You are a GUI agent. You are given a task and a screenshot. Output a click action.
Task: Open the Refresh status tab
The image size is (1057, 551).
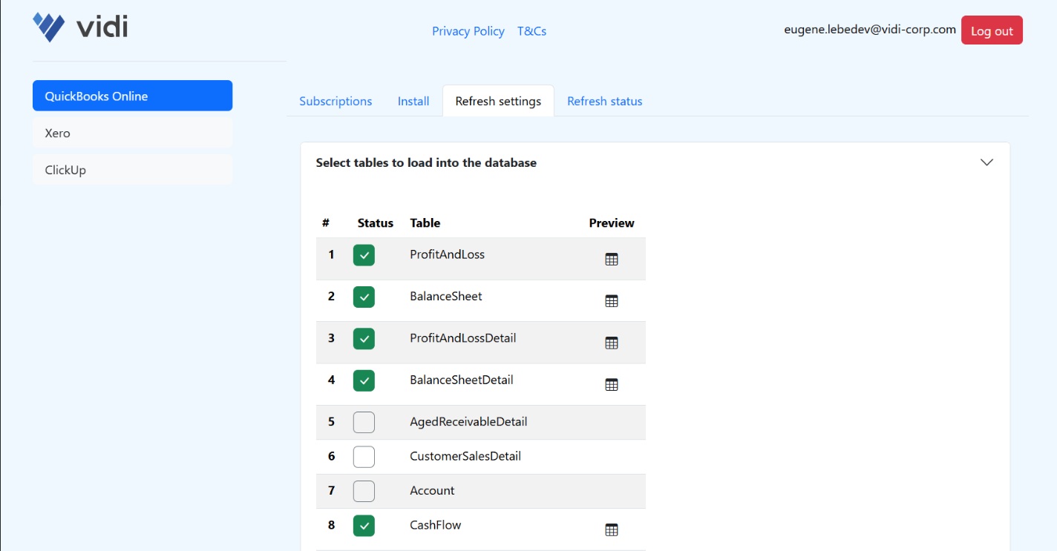pos(604,101)
